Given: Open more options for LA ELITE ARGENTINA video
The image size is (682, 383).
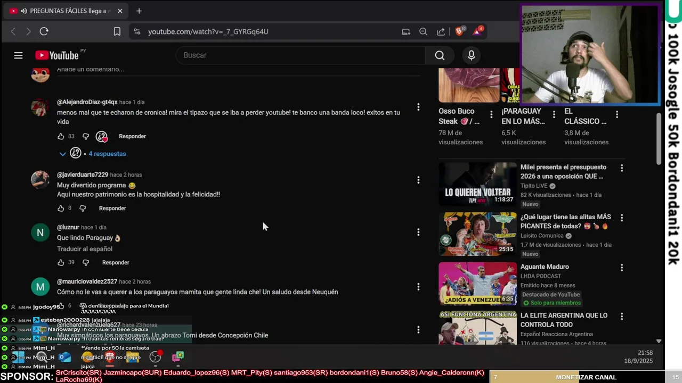Looking at the screenshot, I should tap(621, 316).
